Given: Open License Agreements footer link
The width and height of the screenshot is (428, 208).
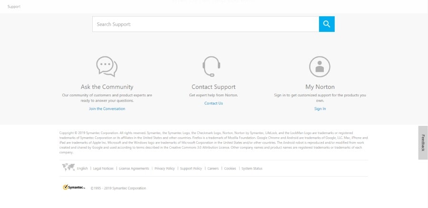Looking at the screenshot, I should 134,169.
